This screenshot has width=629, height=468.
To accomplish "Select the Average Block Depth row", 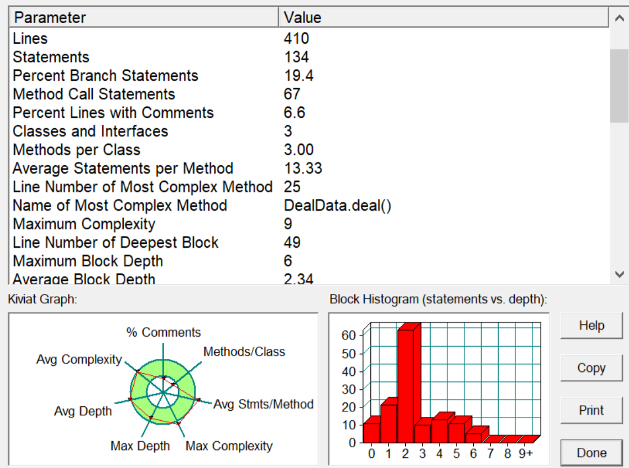I will pos(309,278).
